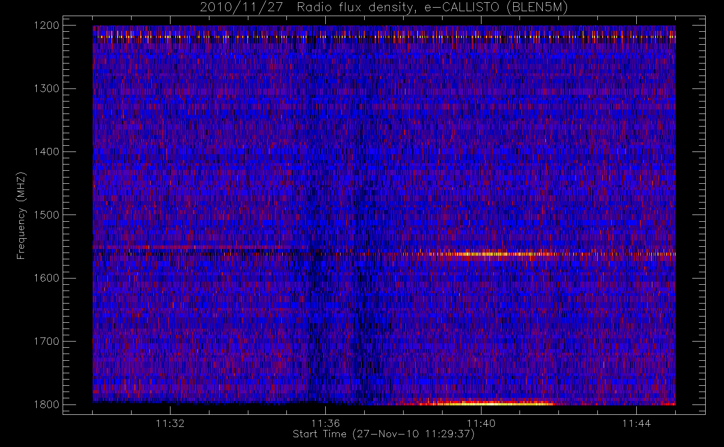
Task: Click the Start Time axis title
Action: (383, 434)
